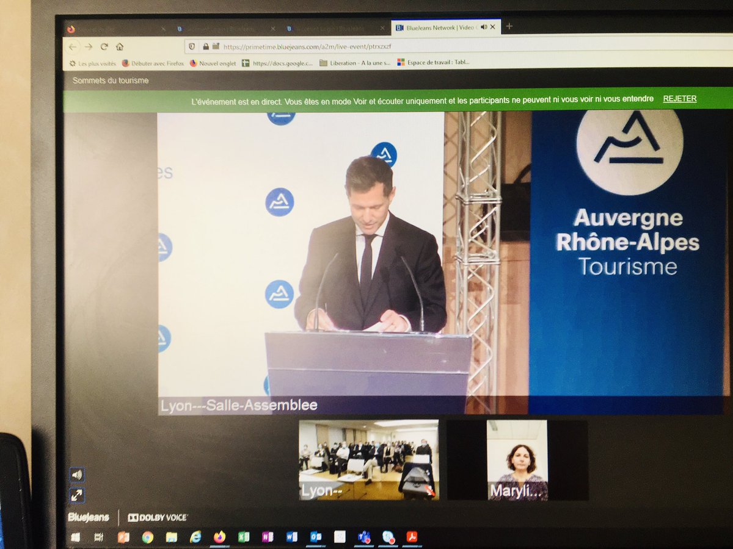Screen dimensions: 733x549
Task: Switch to the second Account Login BlueJeans tab
Action: 225,28
